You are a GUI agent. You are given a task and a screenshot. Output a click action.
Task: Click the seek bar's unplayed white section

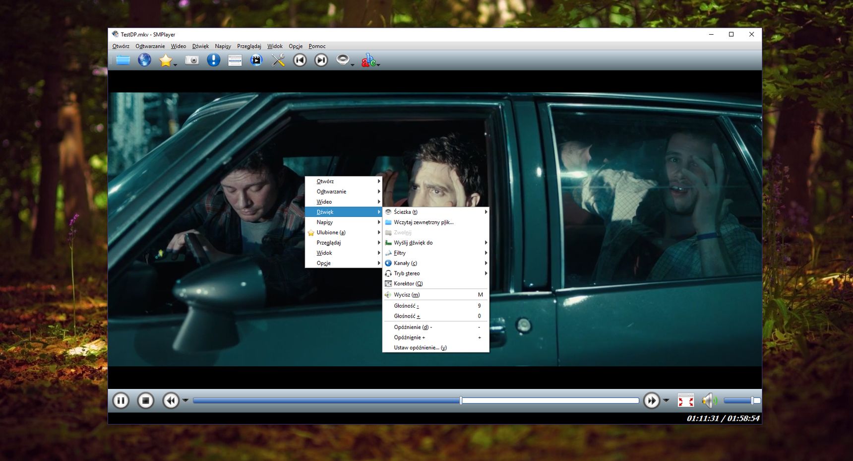(x=550, y=400)
